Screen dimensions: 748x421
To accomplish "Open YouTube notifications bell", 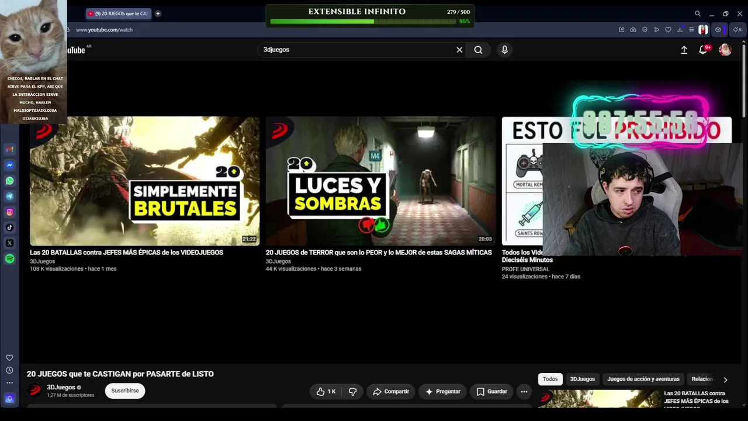I will (x=704, y=50).
